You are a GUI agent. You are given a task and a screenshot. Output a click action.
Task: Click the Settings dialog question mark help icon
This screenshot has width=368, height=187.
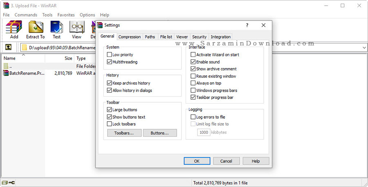[x=247, y=25]
